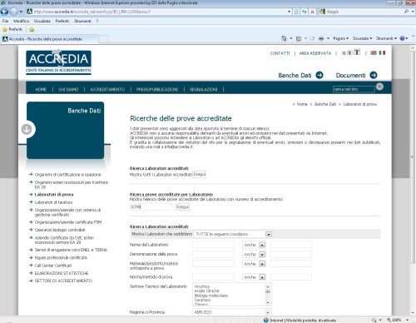Open Laboratori di taratura sidebar link
The width and height of the screenshot is (416, 323).
pos(53,202)
